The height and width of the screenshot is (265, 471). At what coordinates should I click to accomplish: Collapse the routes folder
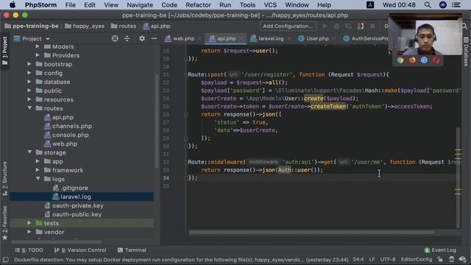coord(29,108)
